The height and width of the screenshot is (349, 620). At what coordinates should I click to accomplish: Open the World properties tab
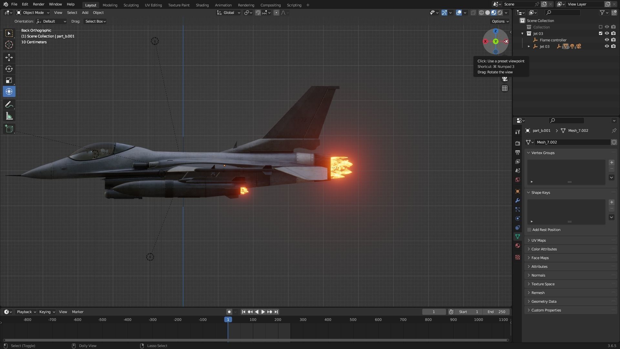[x=518, y=179]
